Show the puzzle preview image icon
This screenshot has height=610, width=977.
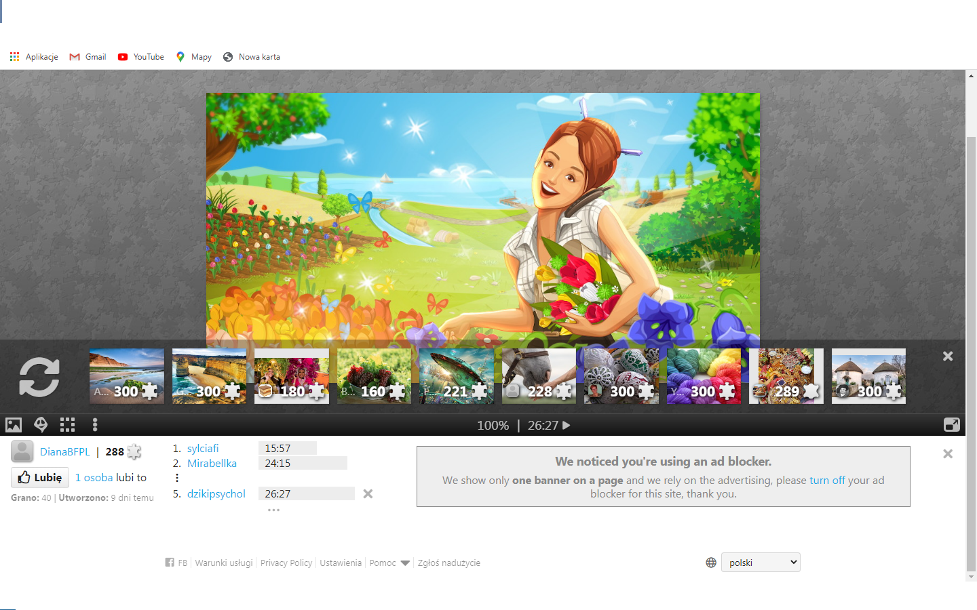14,425
